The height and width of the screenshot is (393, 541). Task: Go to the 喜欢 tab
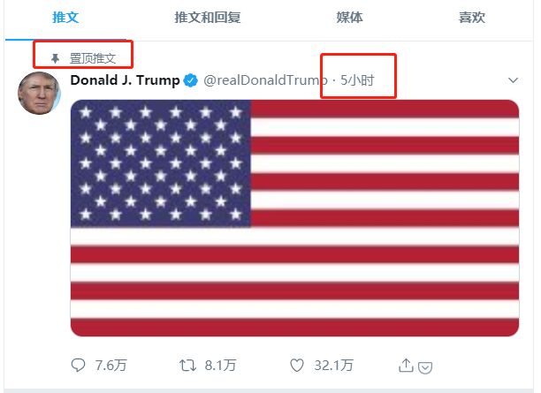point(472,18)
